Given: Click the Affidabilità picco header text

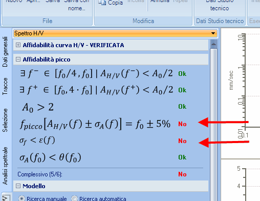Looking at the screenshot, I should pos(47,59).
